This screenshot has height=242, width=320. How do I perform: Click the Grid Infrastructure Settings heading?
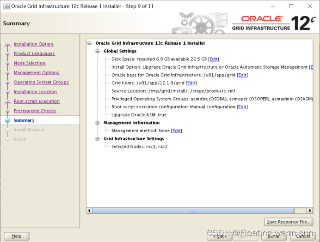(134, 139)
